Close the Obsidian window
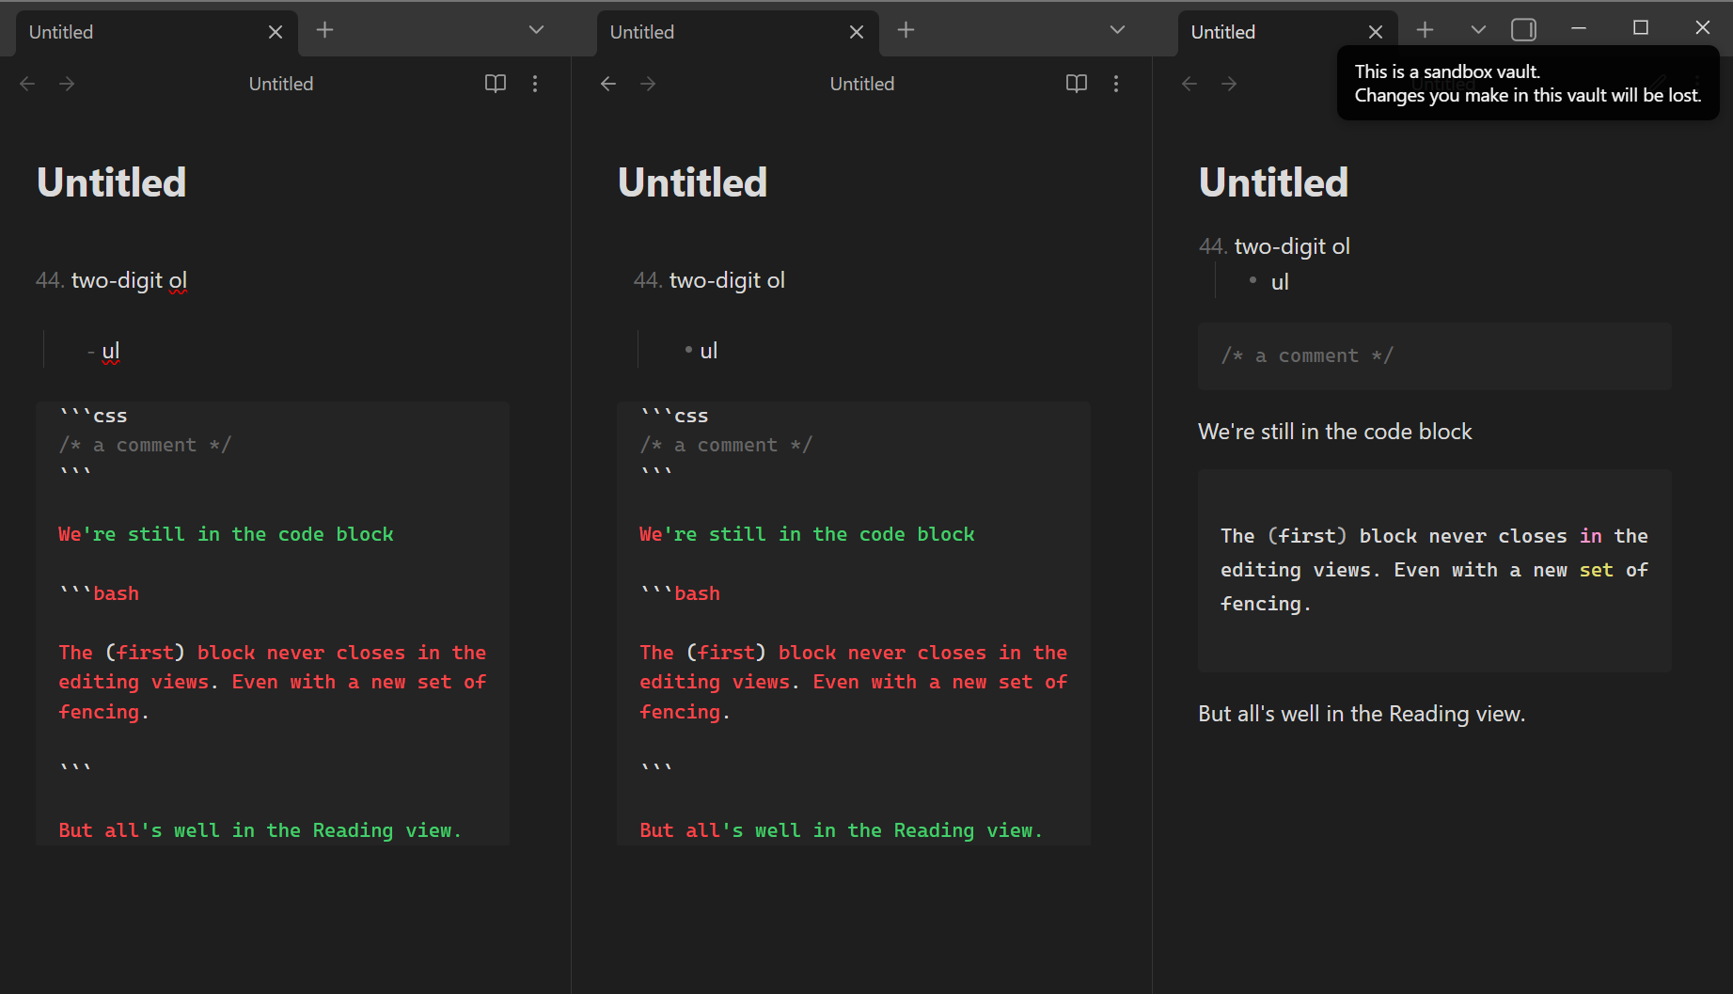Viewport: 1733px width, 994px height. click(x=1703, y=28)
